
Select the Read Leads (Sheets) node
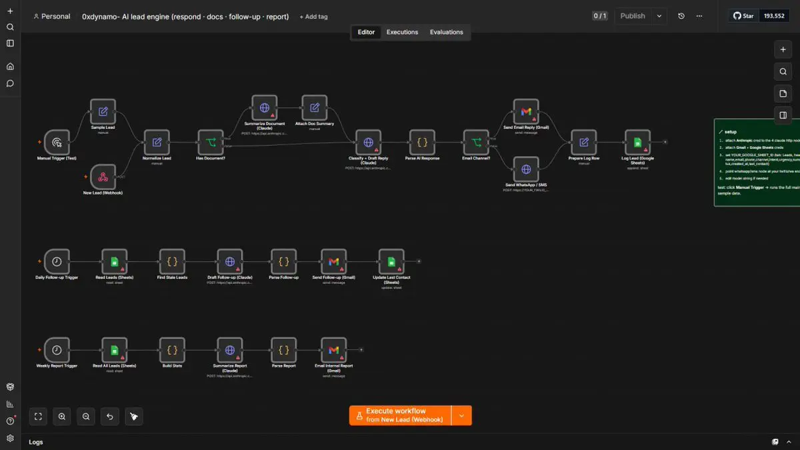click(115, 261)
